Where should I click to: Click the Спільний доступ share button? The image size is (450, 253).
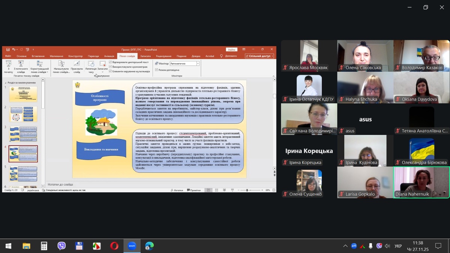pyautogui.click(x=259, y=56)
